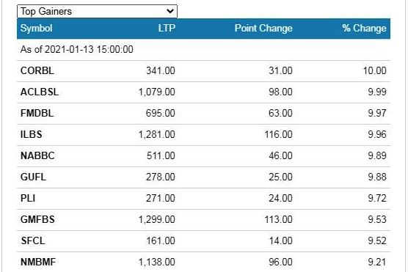This screenshot has height=272, width=408.
Task: Select the FMDBL symbol link
Action: click(x=37, y=114)
